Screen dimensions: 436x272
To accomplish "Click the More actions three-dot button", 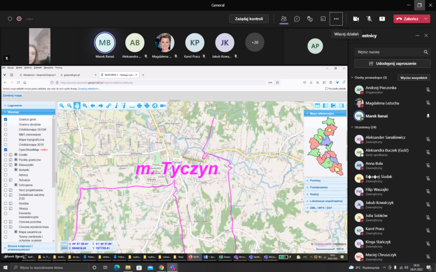I will coord(336,19).
